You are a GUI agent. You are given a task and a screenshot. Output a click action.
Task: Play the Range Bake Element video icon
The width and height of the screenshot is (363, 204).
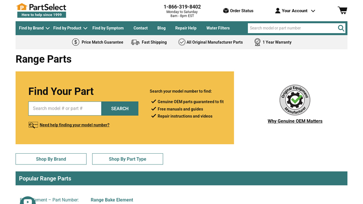28,200
